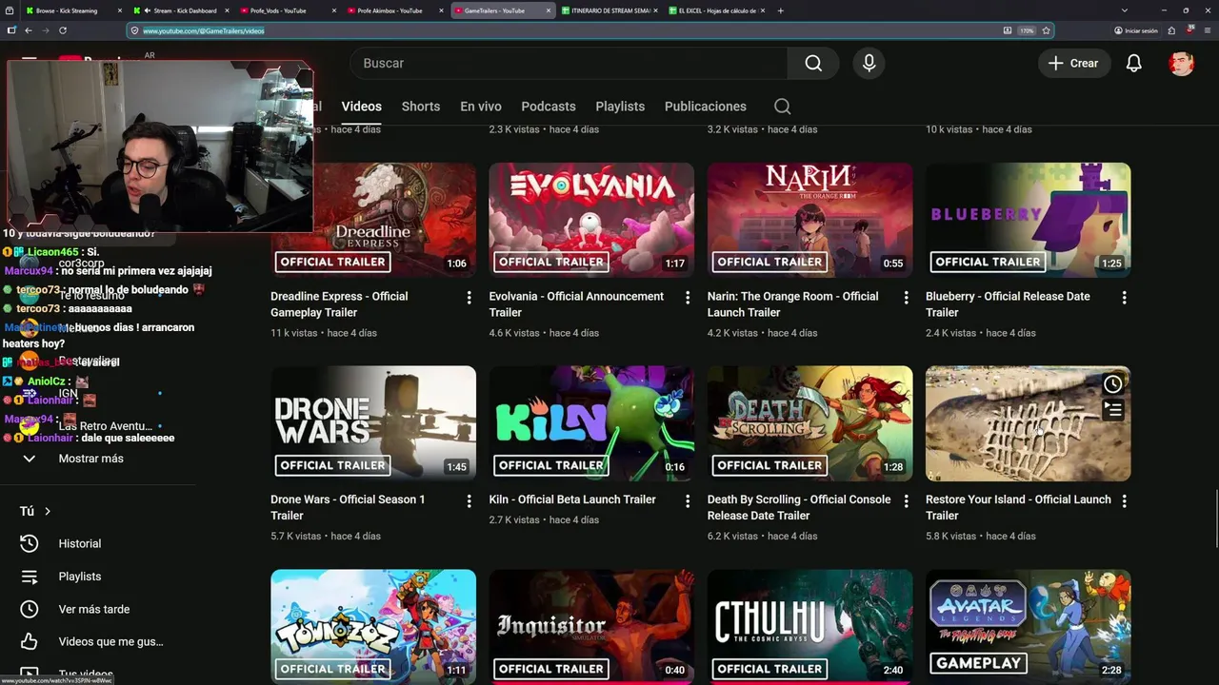The height and width of the screenshot is (685, 1219).
Task: Click the Playlists icon in sidebar
Action: (30, 577)
